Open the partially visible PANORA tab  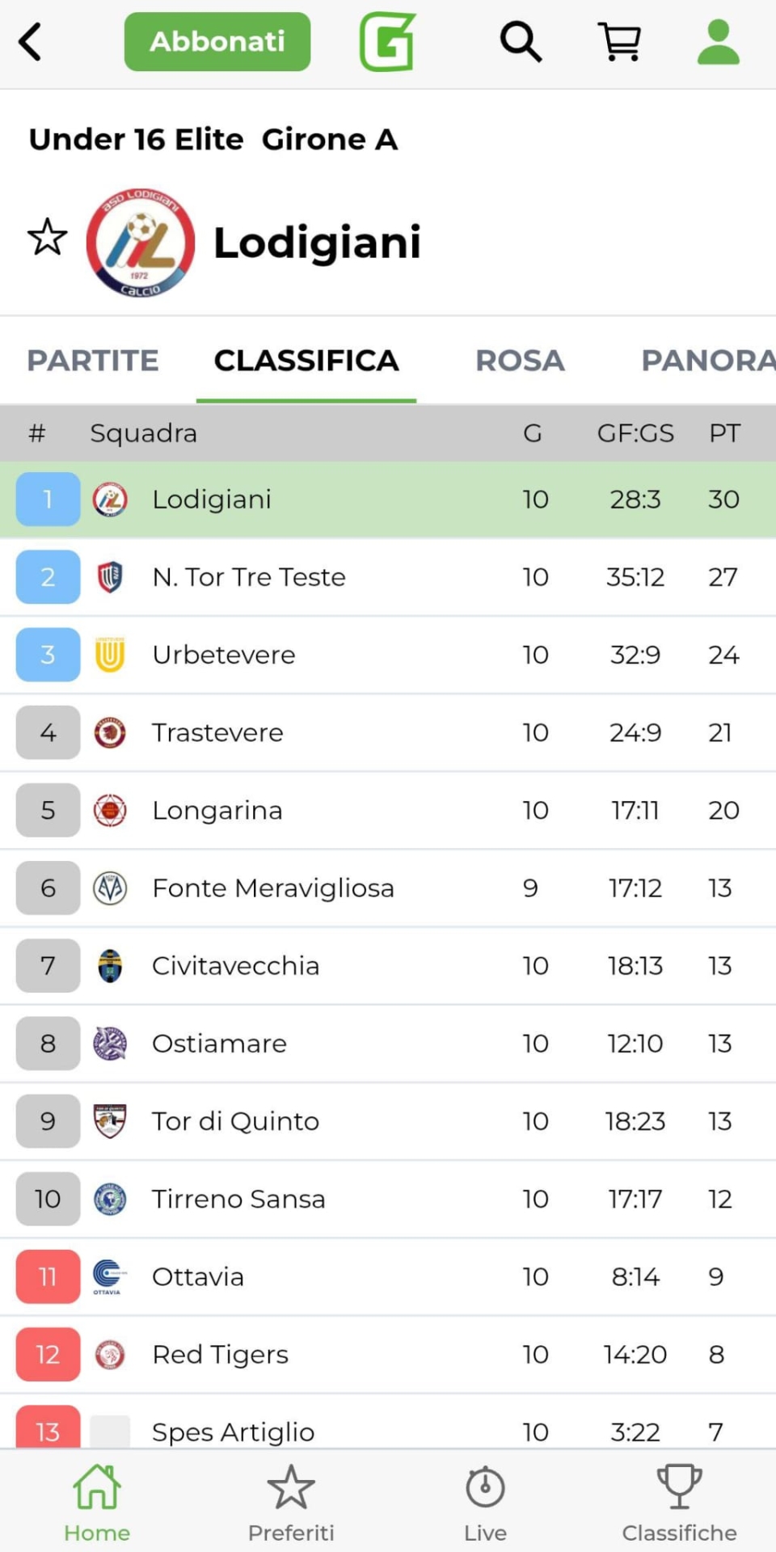707,361
